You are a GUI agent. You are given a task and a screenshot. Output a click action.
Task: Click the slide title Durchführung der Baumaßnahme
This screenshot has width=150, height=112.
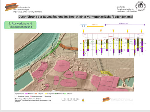[76, 17]
